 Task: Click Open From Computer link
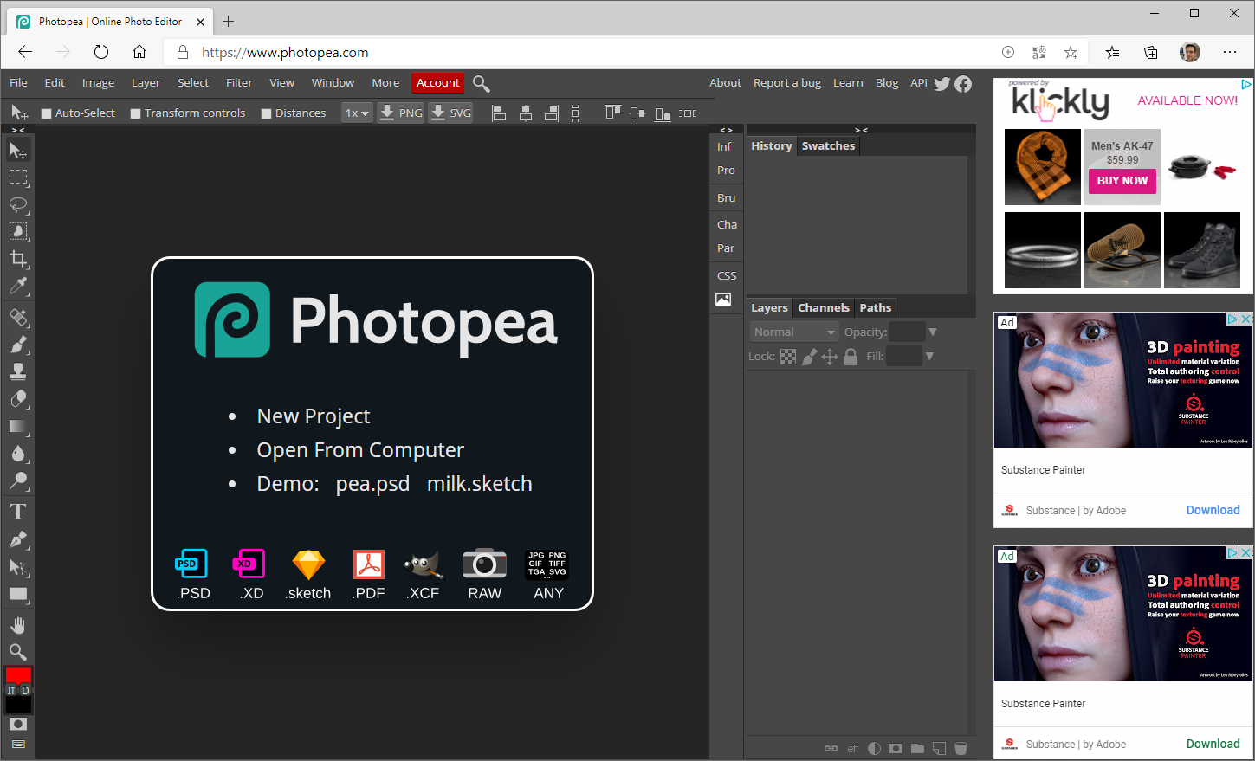(x=360, y=450)
